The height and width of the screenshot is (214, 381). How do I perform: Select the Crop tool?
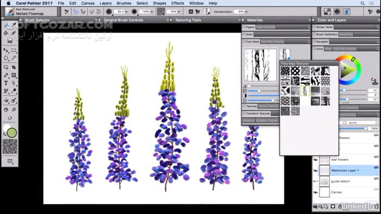click(x=14, y=67)
